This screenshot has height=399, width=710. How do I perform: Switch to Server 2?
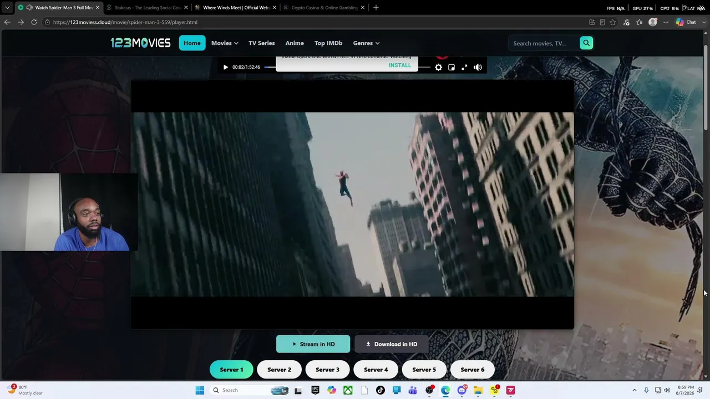[279, 370]
